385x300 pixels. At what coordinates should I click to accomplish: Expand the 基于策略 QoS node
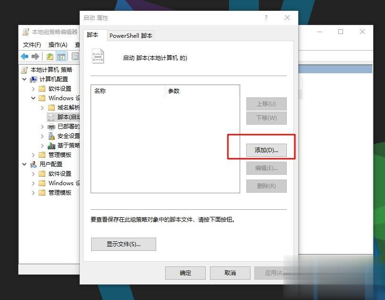[42, 146]
